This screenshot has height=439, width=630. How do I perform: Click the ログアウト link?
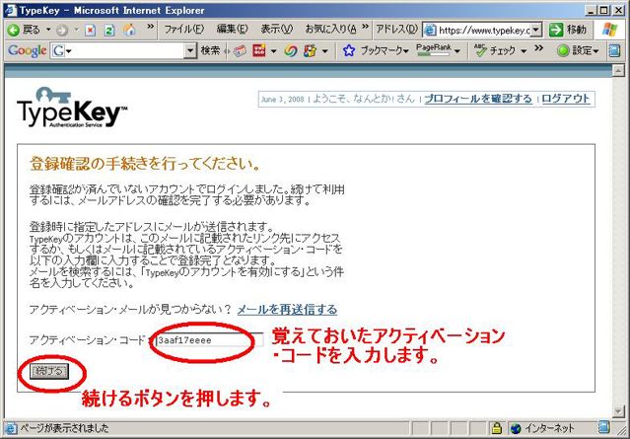566,99
